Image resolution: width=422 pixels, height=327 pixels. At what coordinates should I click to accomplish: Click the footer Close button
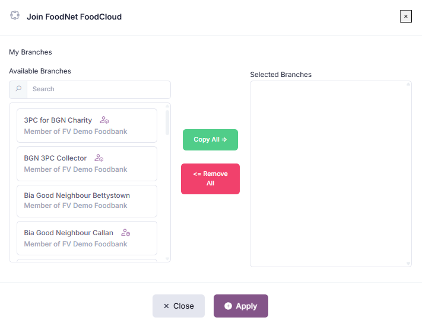[179, 306]
